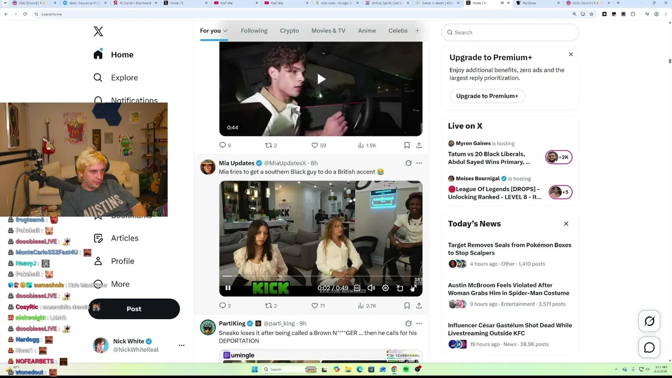This screenshot has width=672, height=378.
Task: Switch to the Following tab
Action: coord(254,30)
